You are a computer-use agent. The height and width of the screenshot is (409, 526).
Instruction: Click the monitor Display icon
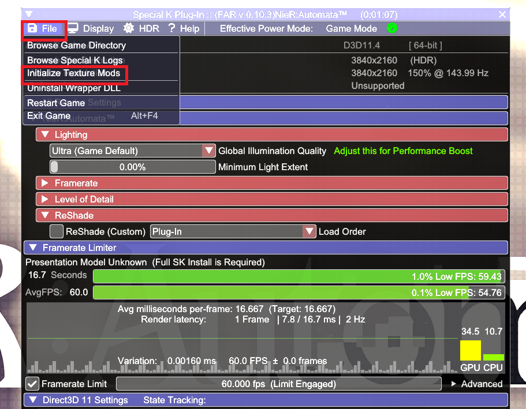click(73, 28)
